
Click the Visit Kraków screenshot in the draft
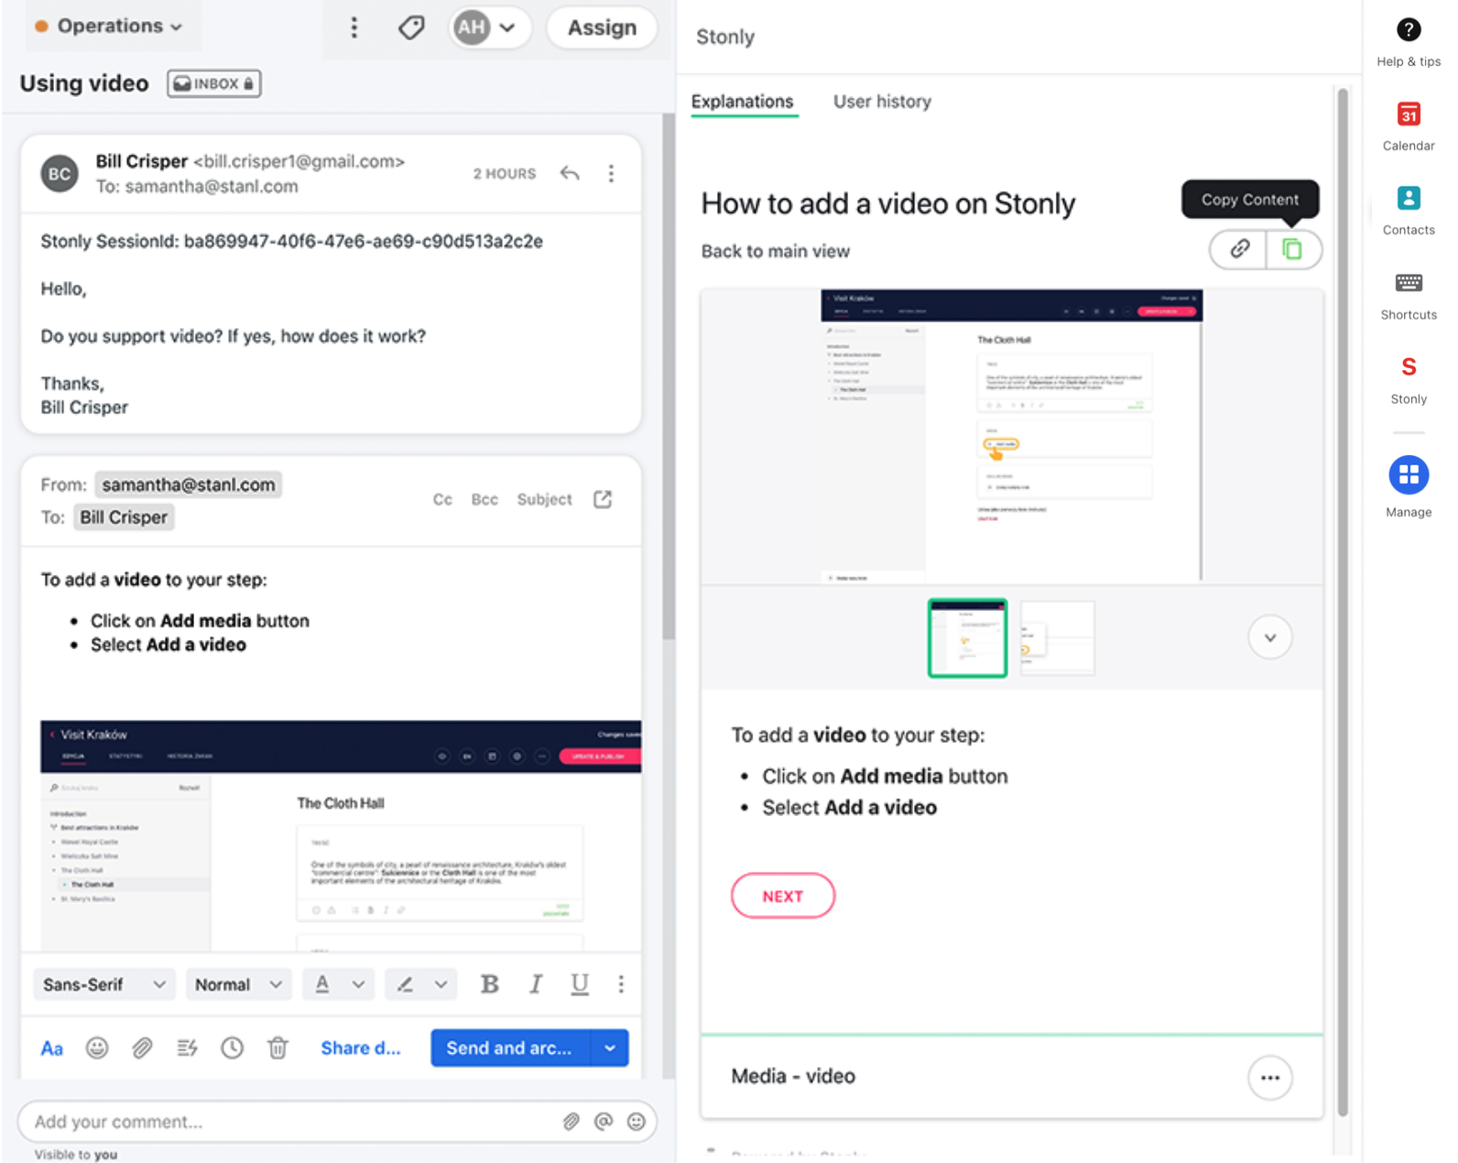pyautogui.click(x=341, y=835)
